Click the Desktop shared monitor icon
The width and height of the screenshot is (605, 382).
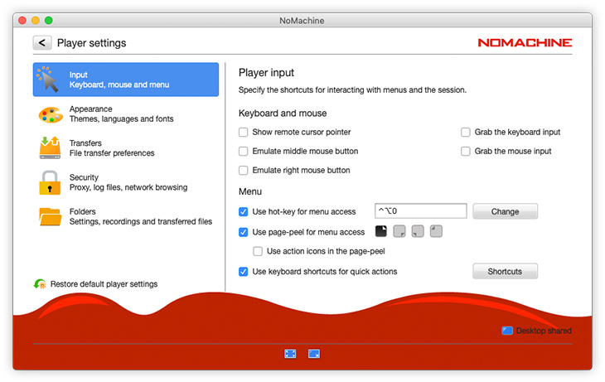point(507,331)
